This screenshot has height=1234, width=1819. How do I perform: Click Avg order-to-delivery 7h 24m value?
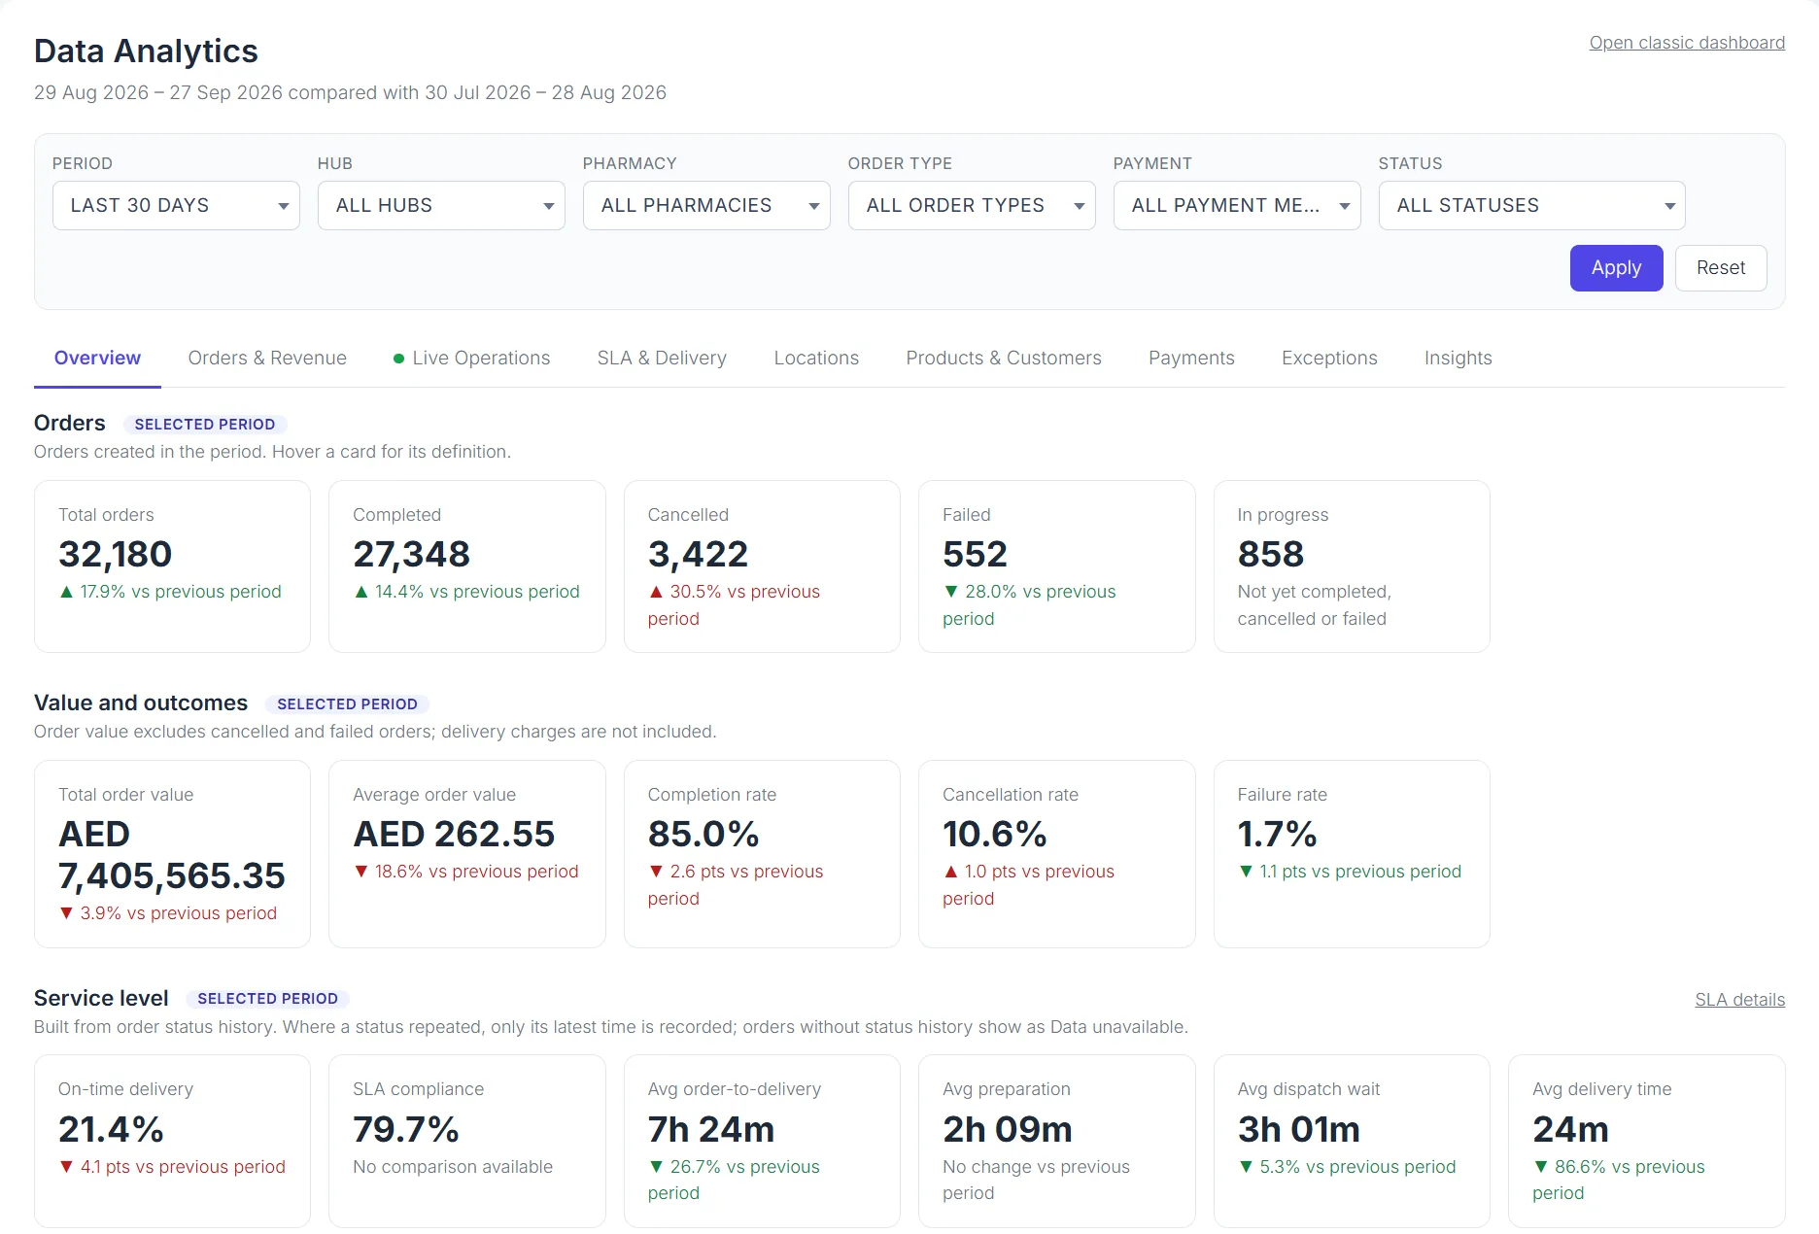pyautogui.click(x=711, y=1129)
